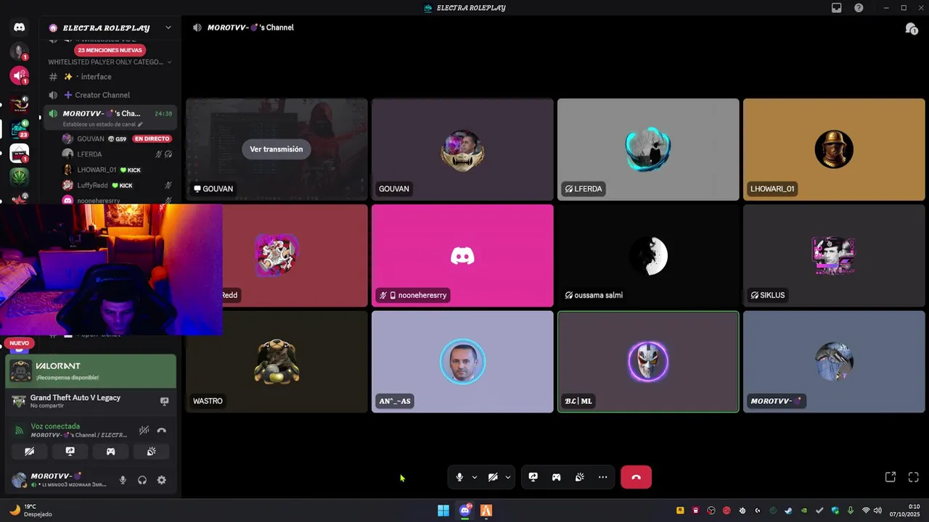929x522 pixels.
Task: Open MOROTVV's voice channel entry
Action: click(109, 117)
